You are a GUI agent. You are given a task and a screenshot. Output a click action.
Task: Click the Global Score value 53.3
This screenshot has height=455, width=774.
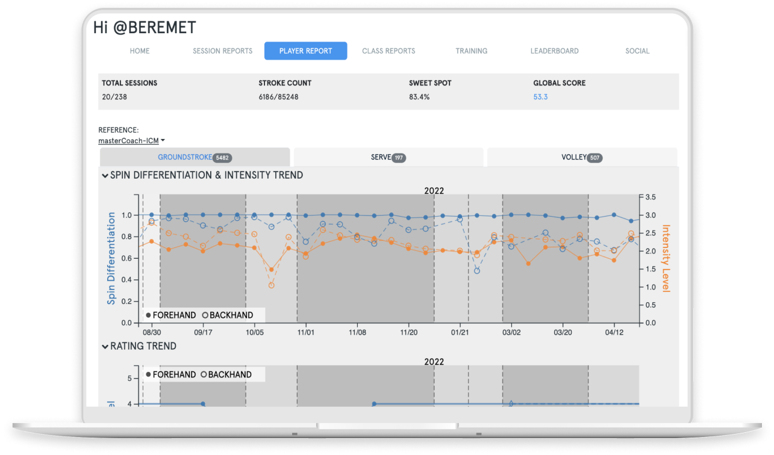540,97
